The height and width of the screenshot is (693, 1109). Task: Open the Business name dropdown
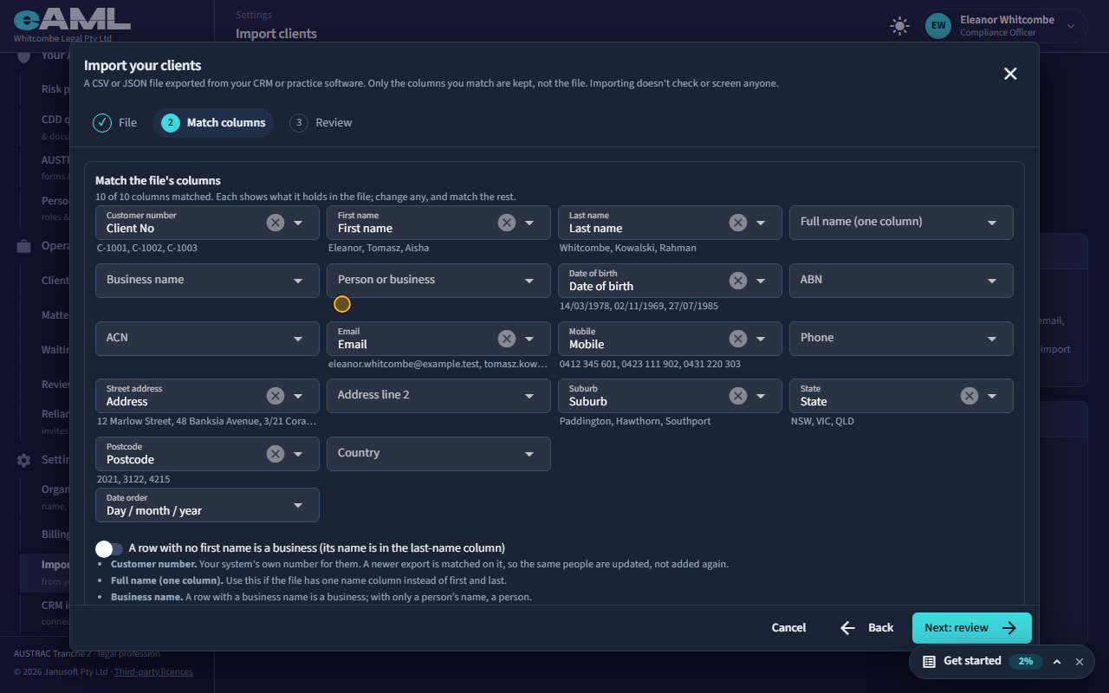point(207,281)
